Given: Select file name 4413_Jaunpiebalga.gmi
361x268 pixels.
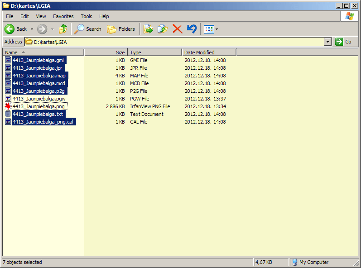Looking at the screenshot, I should [38, 60].
